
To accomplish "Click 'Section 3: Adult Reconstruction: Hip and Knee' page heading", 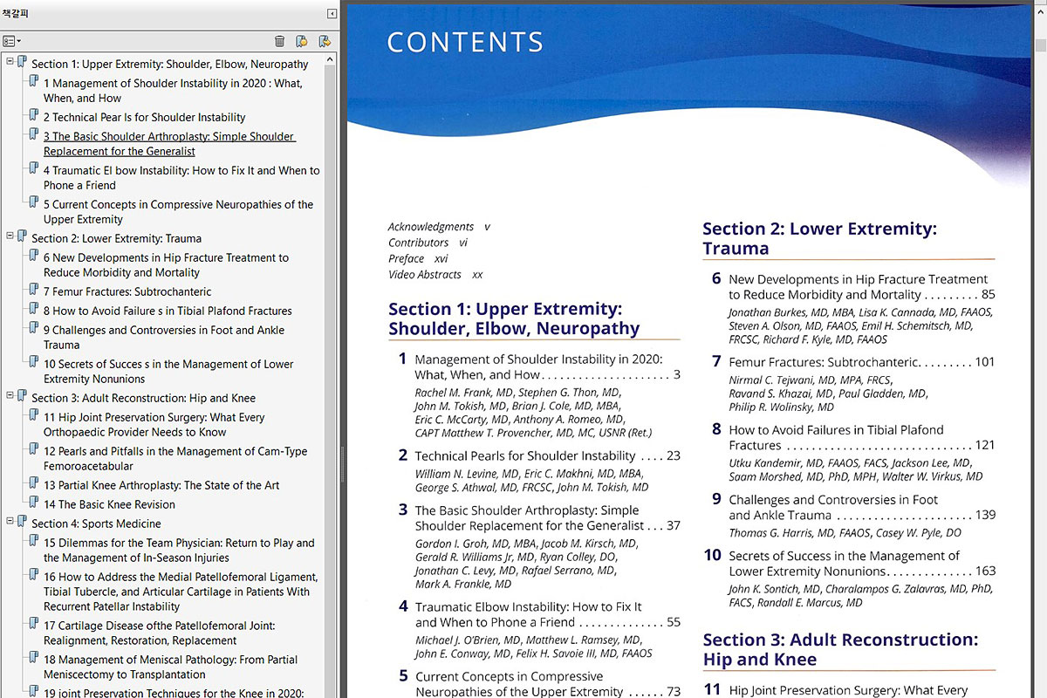I will pos(840,649).
